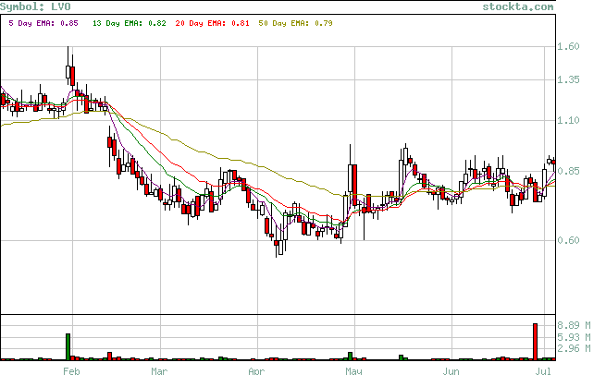Click the green volume bar just before May

click(350, 357)
